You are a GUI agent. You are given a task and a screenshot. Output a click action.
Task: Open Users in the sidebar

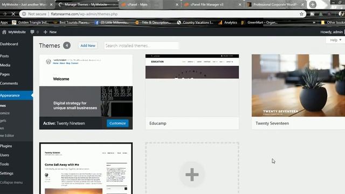(x=5, y=155)
